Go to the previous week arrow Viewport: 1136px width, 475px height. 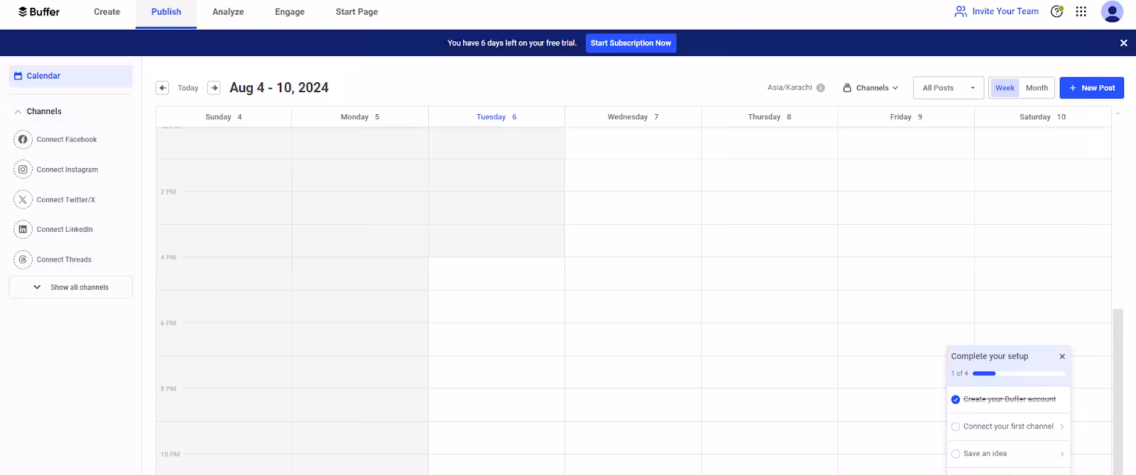[163, 88]
